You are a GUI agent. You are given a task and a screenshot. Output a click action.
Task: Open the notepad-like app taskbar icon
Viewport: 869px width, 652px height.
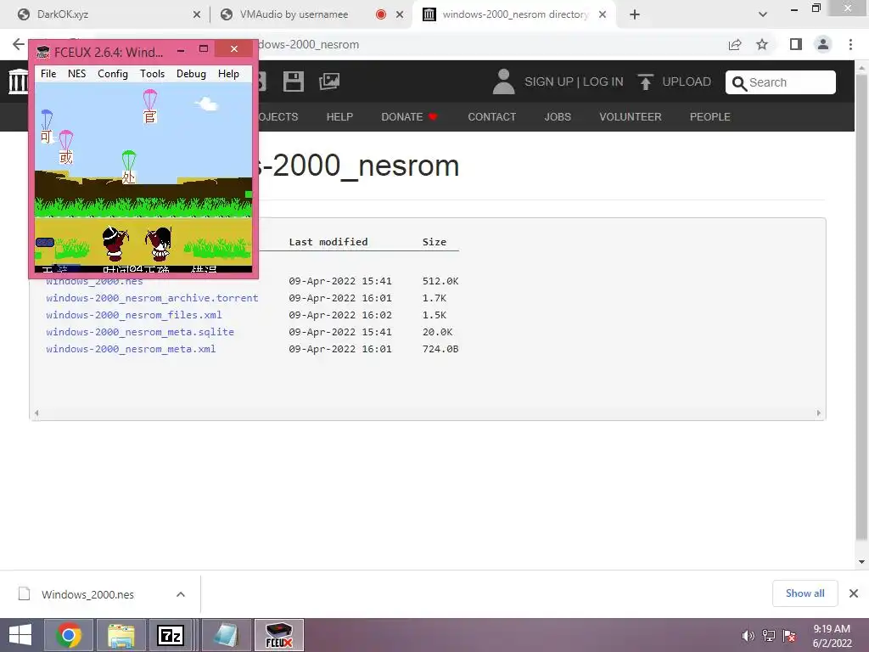[226, 635]
